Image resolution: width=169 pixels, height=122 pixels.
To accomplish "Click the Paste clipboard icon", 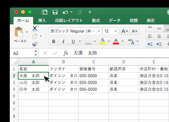I will pos(19,32).
